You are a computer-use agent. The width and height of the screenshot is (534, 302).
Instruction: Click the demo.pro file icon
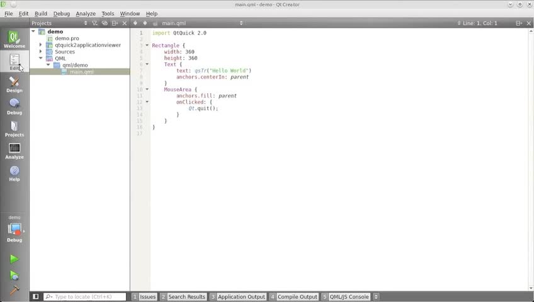(x=50, y=38)
